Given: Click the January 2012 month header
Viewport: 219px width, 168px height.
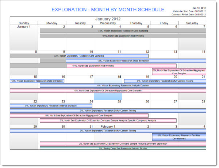Looking at the screenshot, I should pos(108,19).
